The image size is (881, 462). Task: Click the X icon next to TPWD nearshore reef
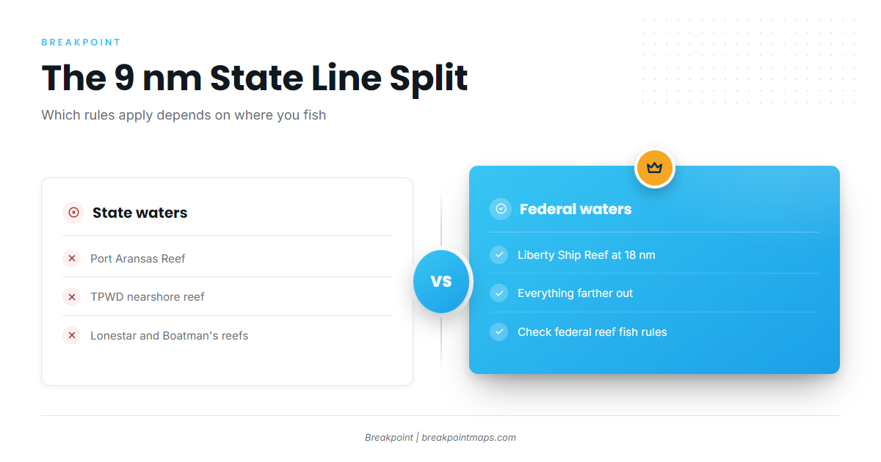coord(72,297)
